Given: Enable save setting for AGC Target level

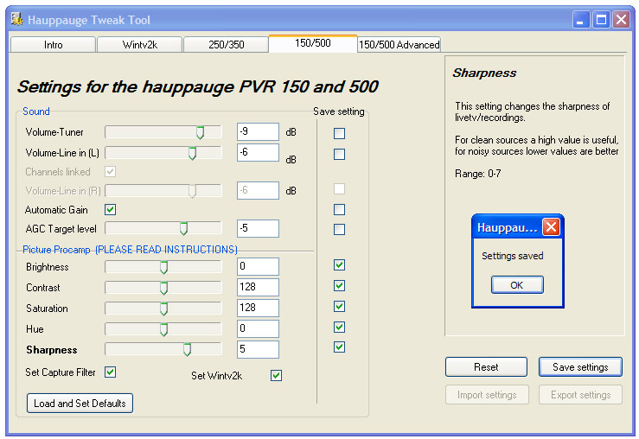Looking at the screenshot, I should (x=339, y=229).
